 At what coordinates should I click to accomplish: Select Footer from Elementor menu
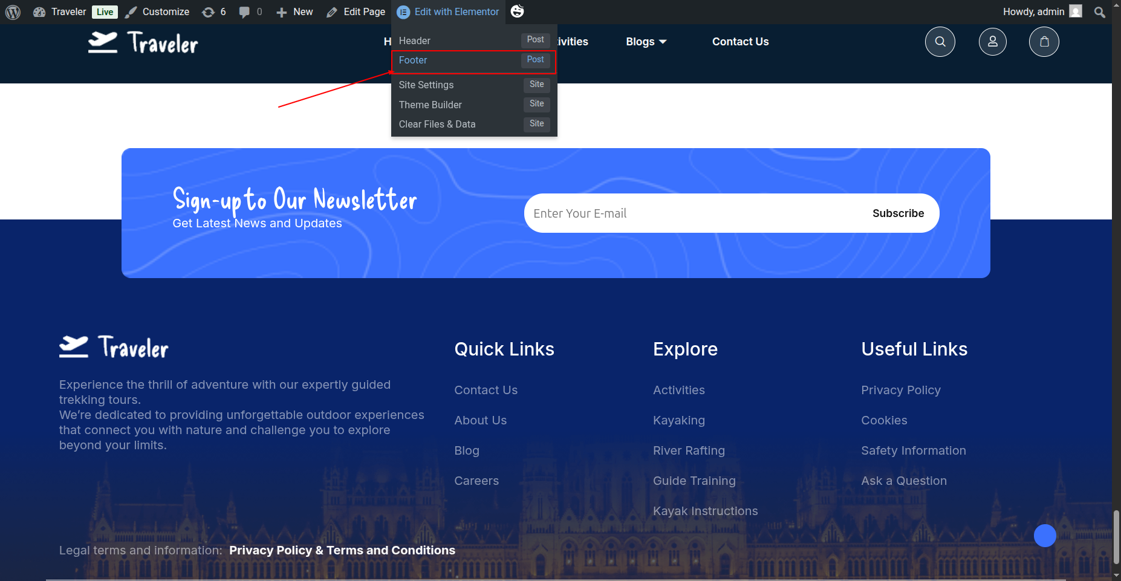413,60
